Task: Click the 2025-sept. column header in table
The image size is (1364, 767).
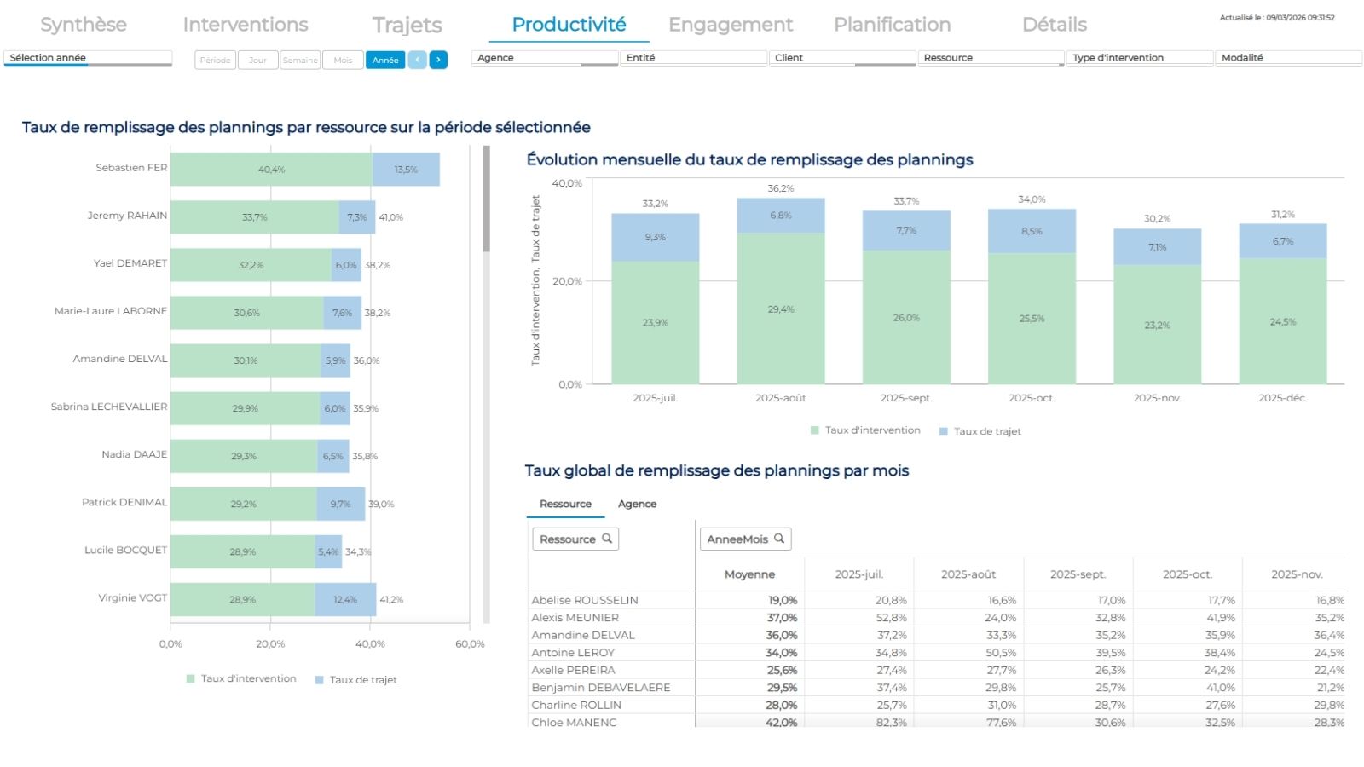Action: pos(1078,574)
